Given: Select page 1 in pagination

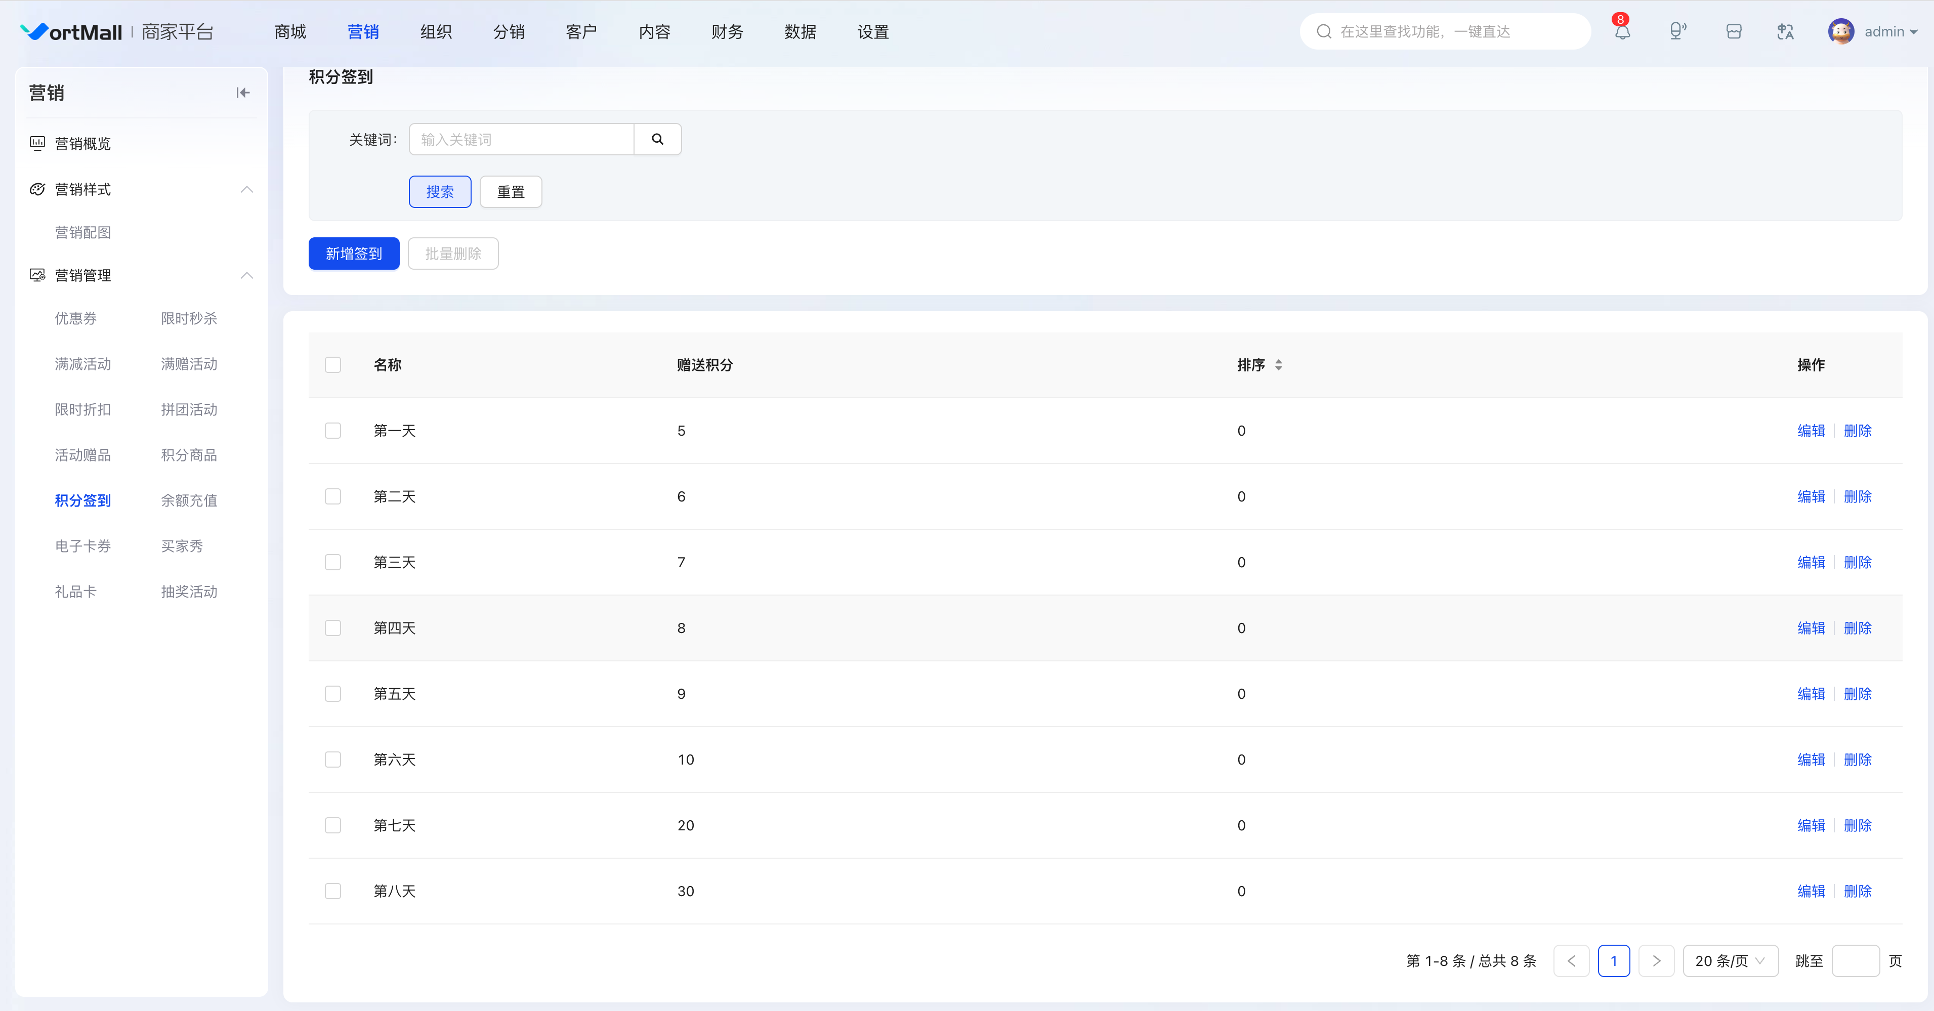Looking at the screenshot, I should [x=1613, y=960].
